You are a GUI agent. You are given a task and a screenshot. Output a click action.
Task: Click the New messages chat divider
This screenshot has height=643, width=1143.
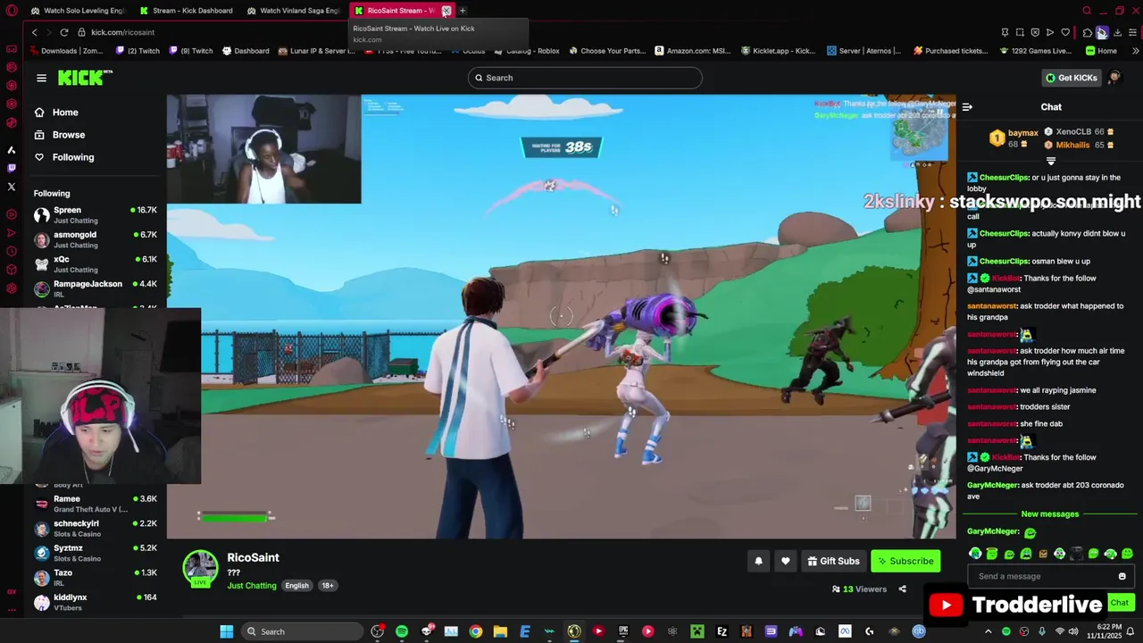pyautogui.click(x=1050, y=514)
